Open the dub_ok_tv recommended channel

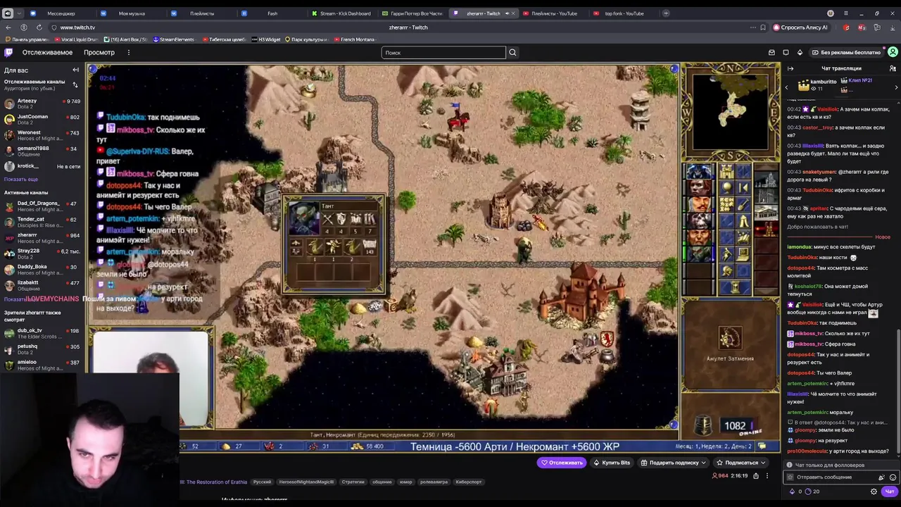[41, 333]
